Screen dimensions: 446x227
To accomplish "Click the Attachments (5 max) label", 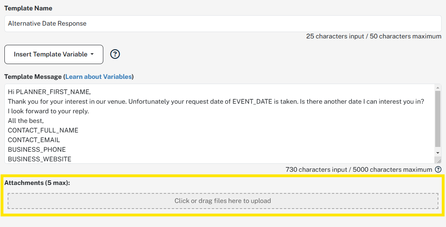I will 37,183.
